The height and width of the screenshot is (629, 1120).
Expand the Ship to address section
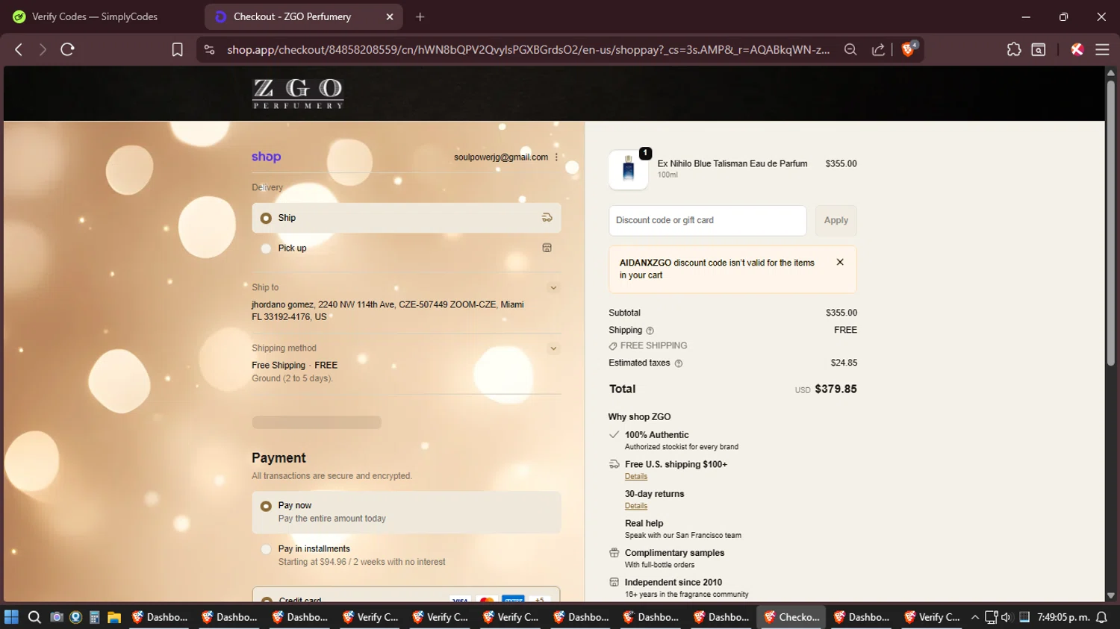[x=553, y=287]
